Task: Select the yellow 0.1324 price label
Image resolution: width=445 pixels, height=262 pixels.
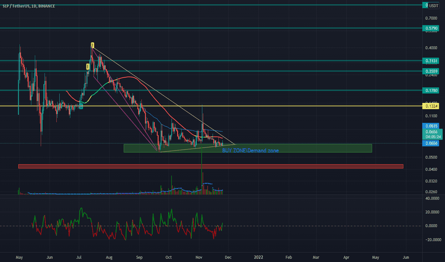Action: pyautogui.click(x=431, y=106)
